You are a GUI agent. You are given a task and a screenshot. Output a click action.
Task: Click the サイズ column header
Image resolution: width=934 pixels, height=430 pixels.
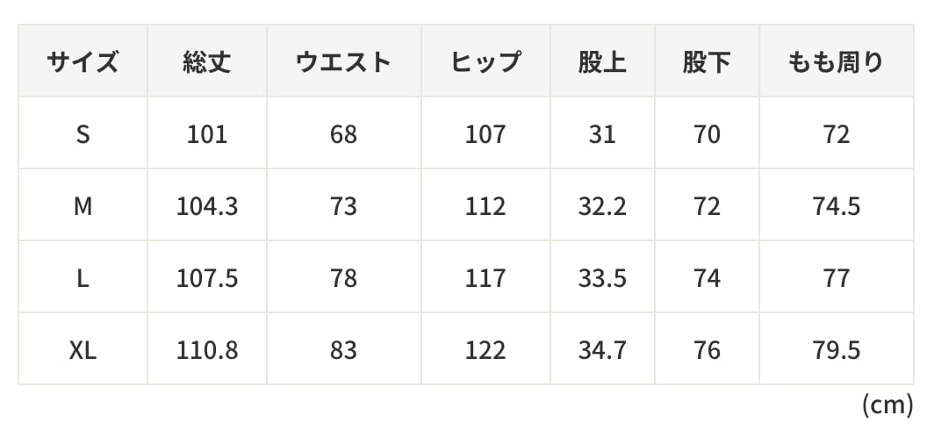[x=83, y=62]
